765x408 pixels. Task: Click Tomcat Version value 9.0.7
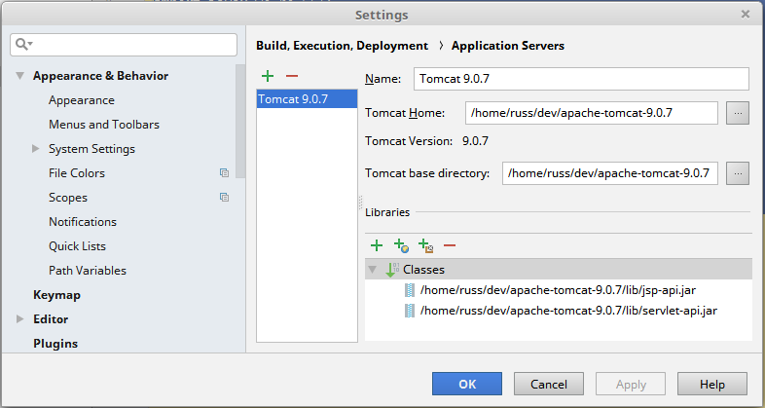(x=475, y=141)
